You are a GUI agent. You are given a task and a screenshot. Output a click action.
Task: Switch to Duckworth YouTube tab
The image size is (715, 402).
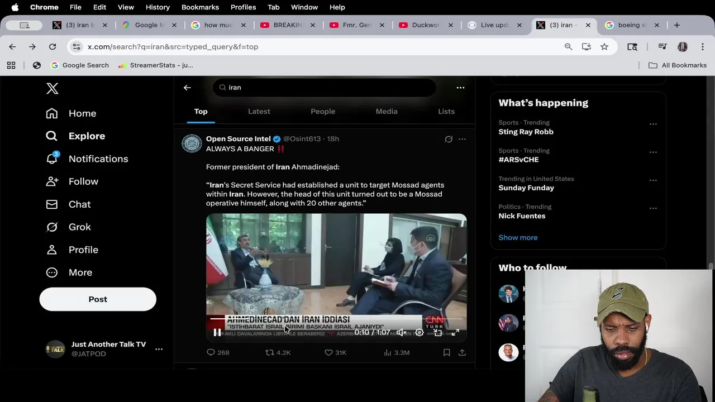coord(426,25)
